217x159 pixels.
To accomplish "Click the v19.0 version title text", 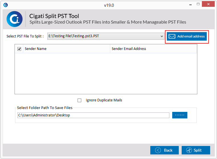I will pyautogui.click(x=109, y=5).
